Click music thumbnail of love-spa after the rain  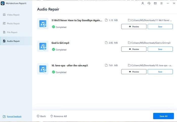click(43, 69)
